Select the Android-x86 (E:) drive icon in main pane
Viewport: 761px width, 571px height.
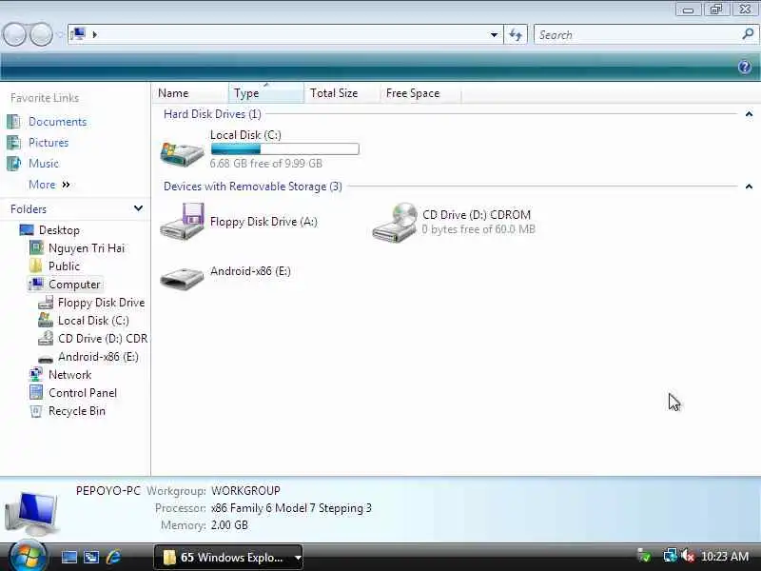pos(182,278)
